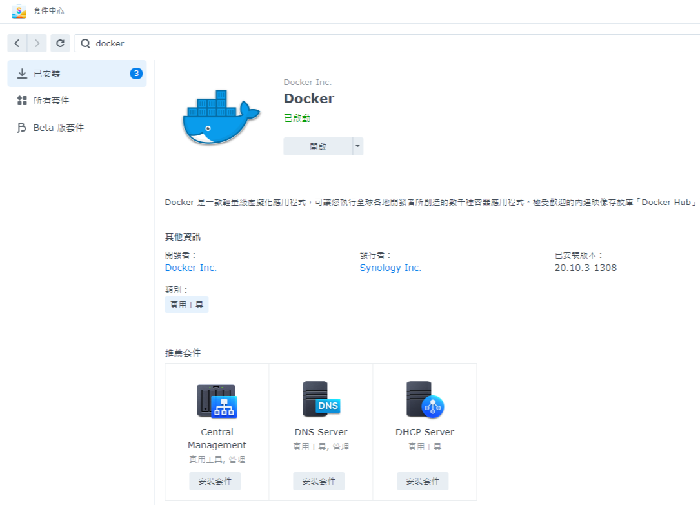Click the search field containing docker

[386, 43]
